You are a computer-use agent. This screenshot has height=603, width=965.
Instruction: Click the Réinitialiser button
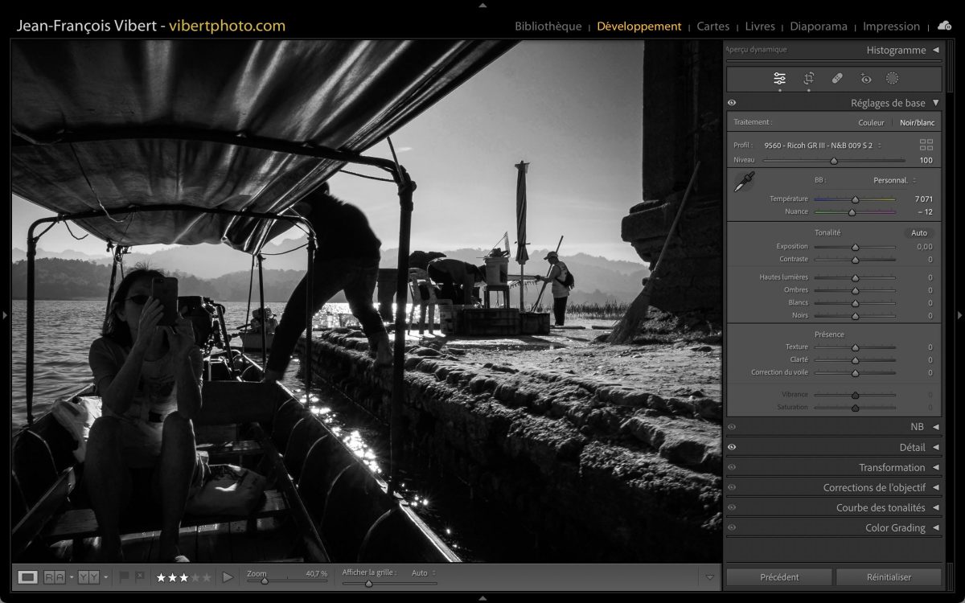pyautogui.click(x=889, y=576)
